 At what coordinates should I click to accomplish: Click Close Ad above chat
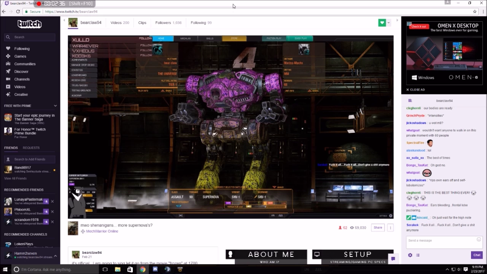pos(415,90)
